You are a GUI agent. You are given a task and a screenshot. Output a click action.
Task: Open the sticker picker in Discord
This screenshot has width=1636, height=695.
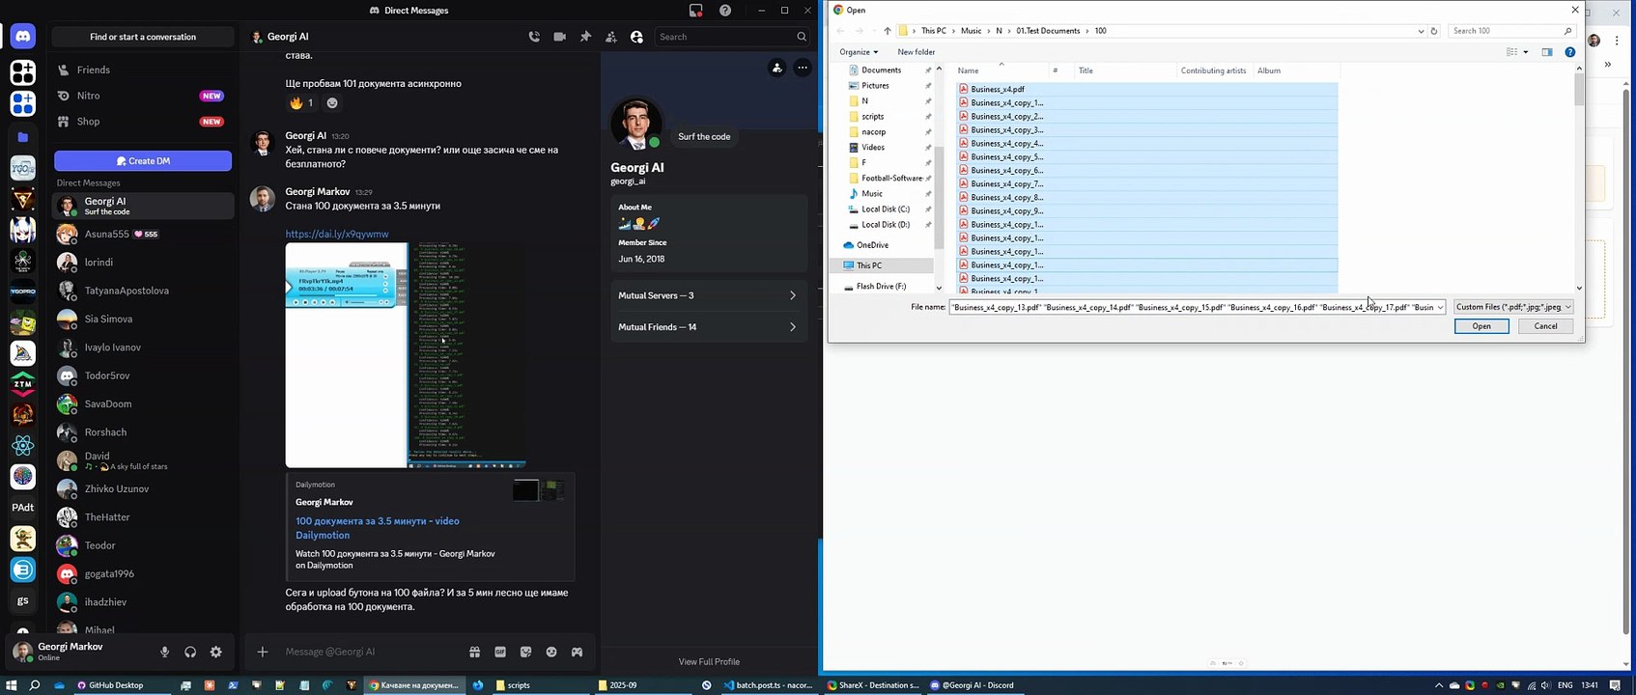526,653
